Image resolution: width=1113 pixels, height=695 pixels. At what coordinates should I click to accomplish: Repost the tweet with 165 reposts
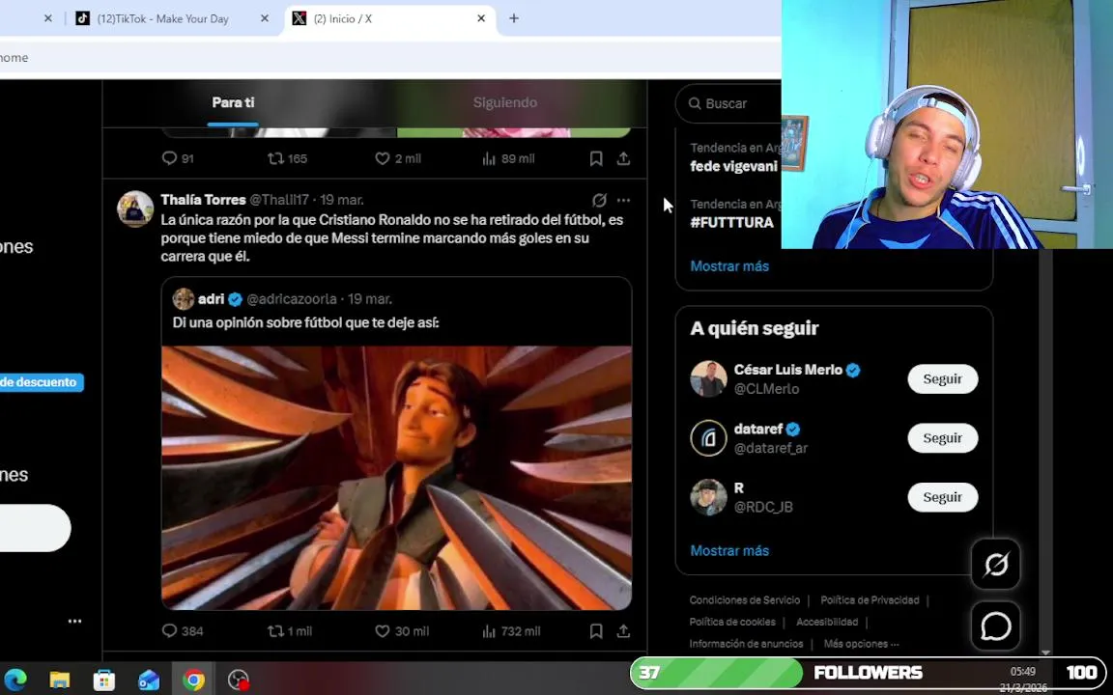(x=275, y=158)
